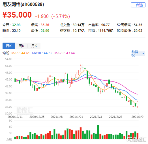The height and width of the screenshot is (144, 148).
Task: Click the 市盈率 value 96.77
Action: (x=106, y=25)
